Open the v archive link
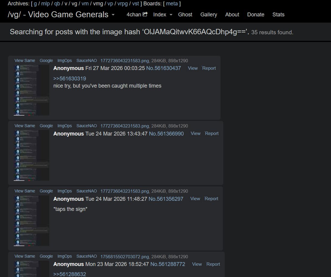The image size is (331, 277). click(x=66, y=4)
